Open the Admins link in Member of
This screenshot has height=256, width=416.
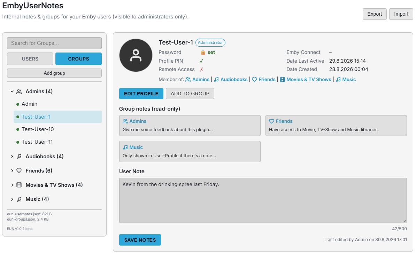coord(201,79)
